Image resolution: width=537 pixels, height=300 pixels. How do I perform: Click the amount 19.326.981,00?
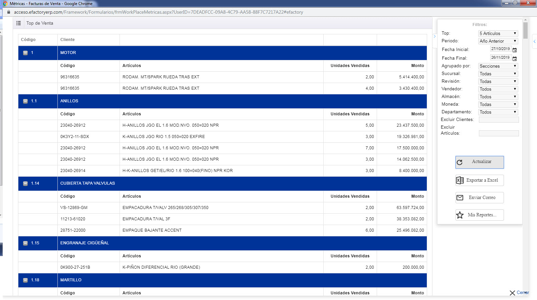tap(410, 137)
